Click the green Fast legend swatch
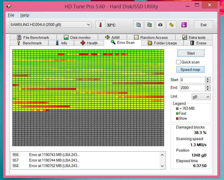The width and height of the screenshot is (224, 180). [177, 114]
